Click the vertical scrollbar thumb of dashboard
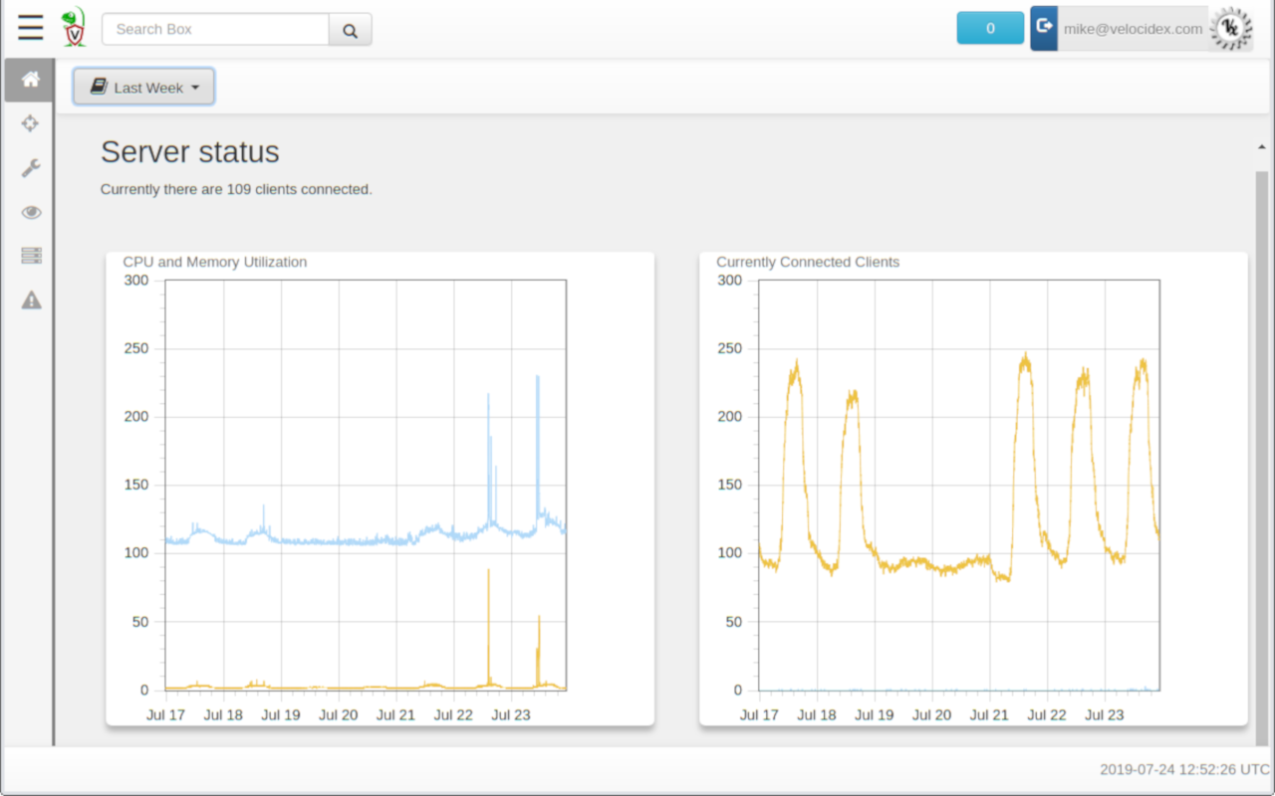The image size is (1275, 796). pyautogui.click(x=1262, y=458)
